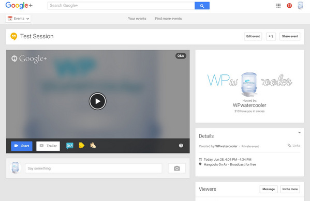Viewport: 310px width, 201px height.
Task: Open the Q&A app icon in toolbar
Action: (x=69, y=146)
